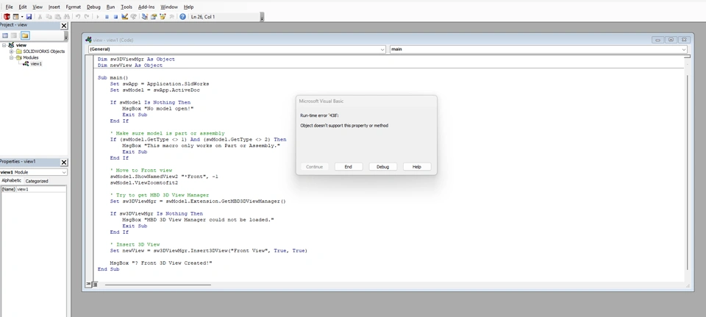Open the Object Browser toolbar icon

[x=162, y=17]
